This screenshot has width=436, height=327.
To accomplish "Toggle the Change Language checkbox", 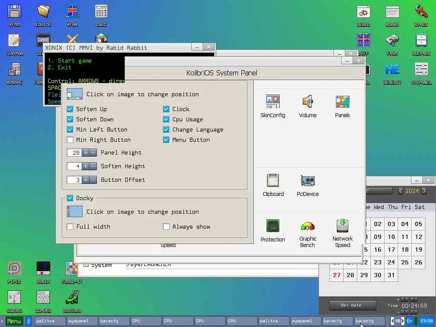I will coord(166,129).
